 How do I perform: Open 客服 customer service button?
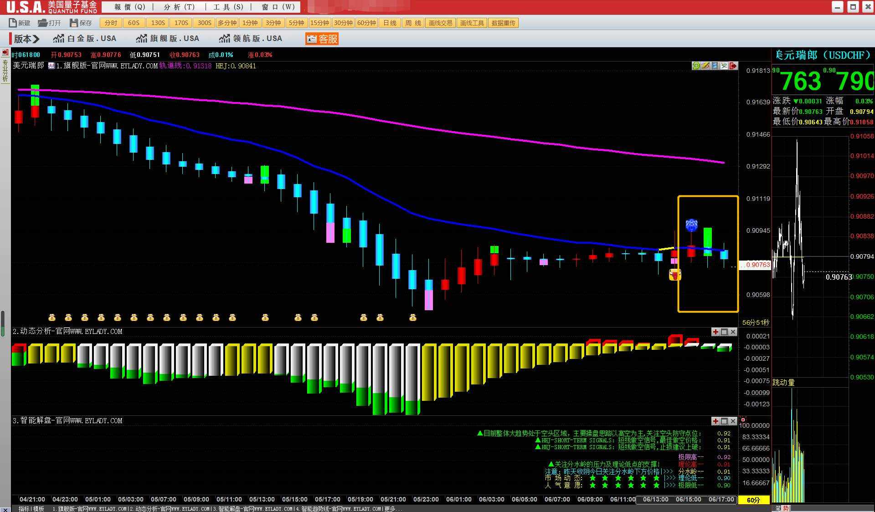322,39
